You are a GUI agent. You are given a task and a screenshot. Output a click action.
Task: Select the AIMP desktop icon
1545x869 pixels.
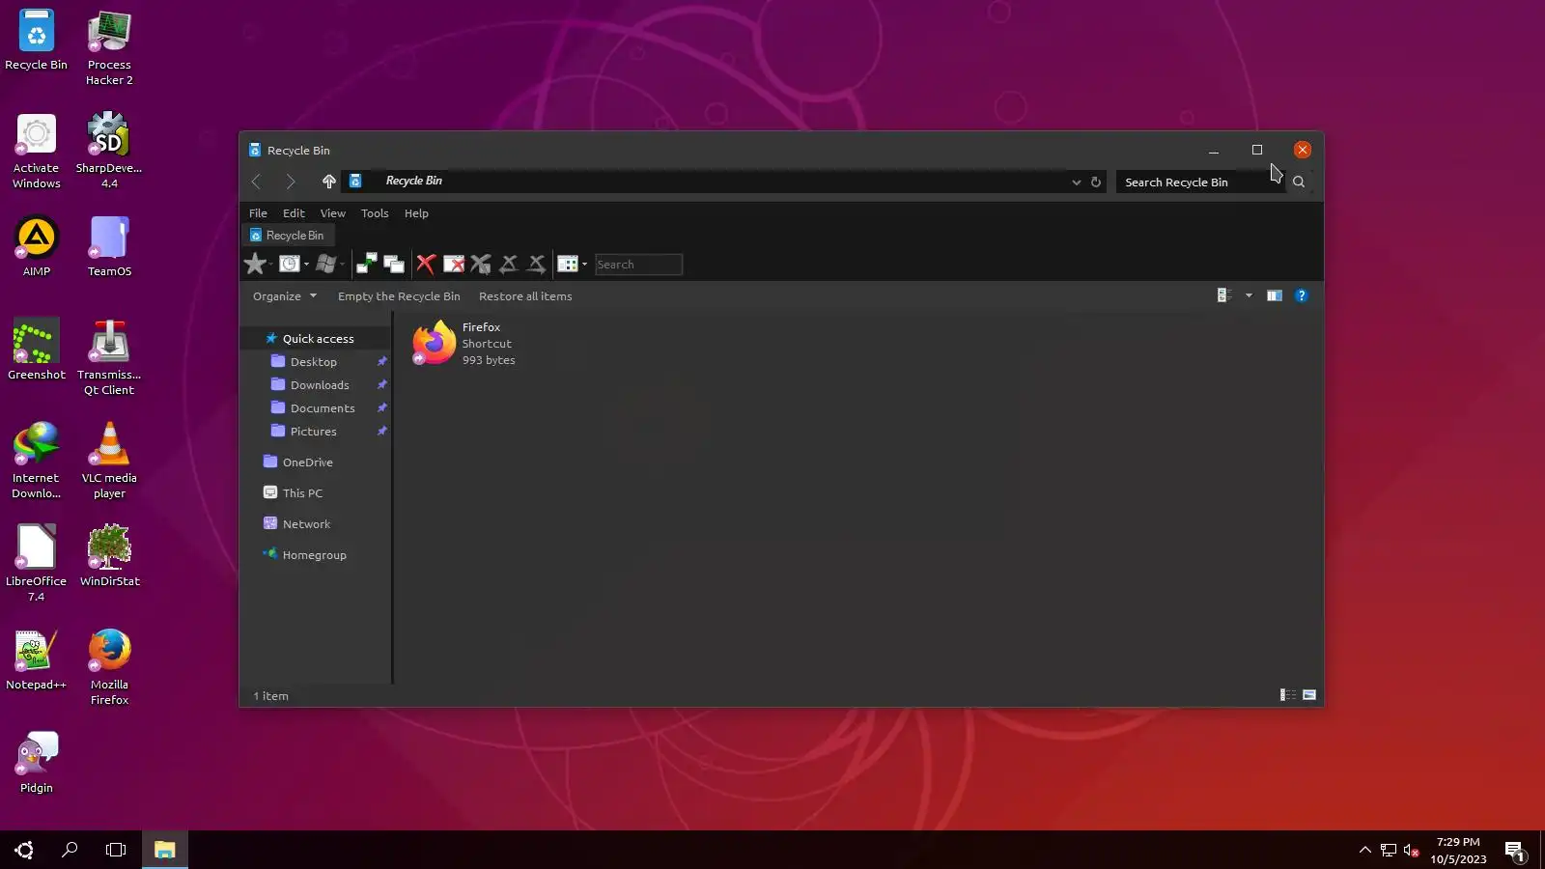37,246
